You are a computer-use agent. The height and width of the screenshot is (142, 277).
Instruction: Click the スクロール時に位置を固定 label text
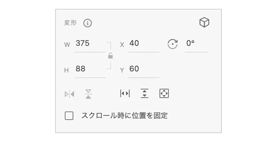click(x=124, y=116)
